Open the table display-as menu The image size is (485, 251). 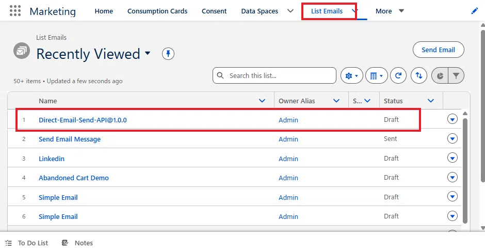[377, 75]
